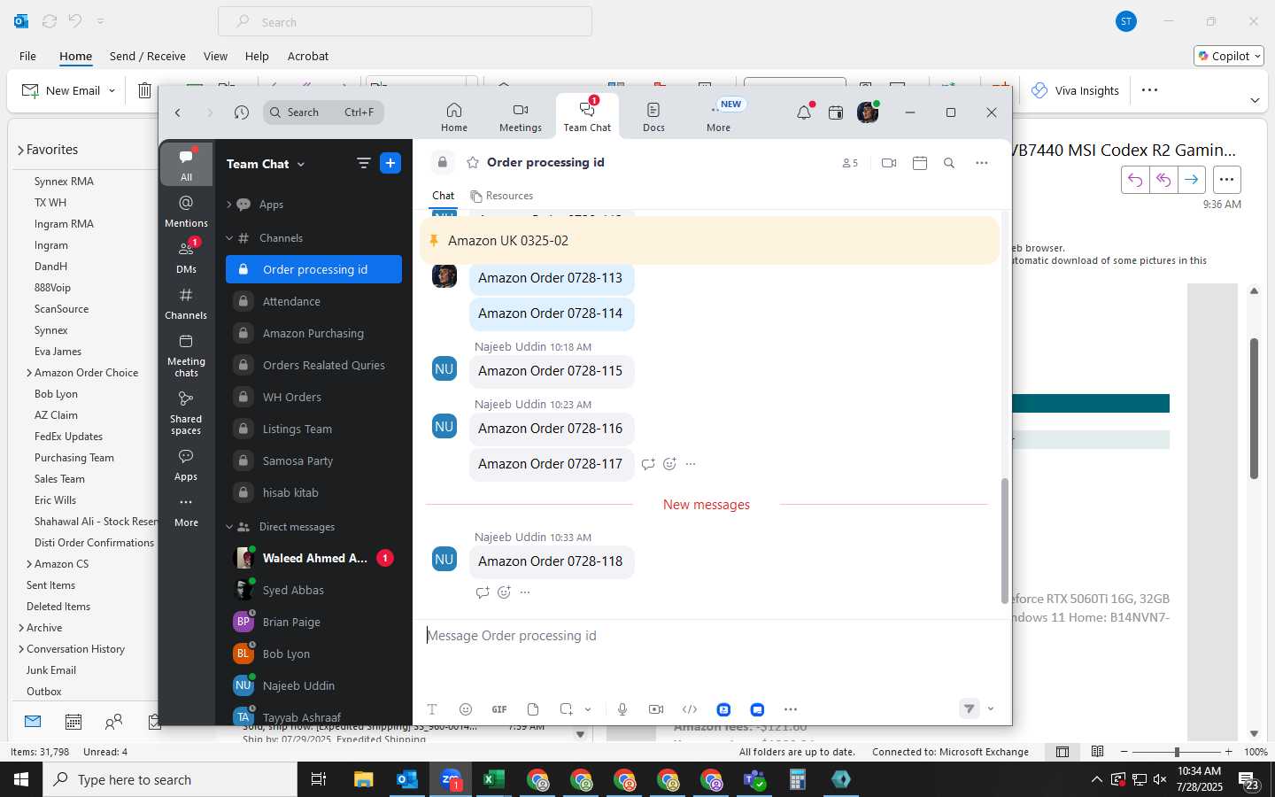The height and width of the screenshot is (797, 1275).
Task: Open Shared spaces in Zoom sidebar
Action: (x=186, y=413)
